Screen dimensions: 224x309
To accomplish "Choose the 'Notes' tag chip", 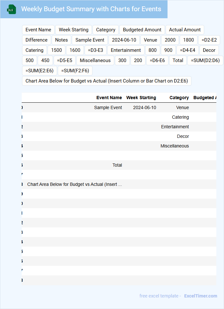I will click(x=61, y=40).
